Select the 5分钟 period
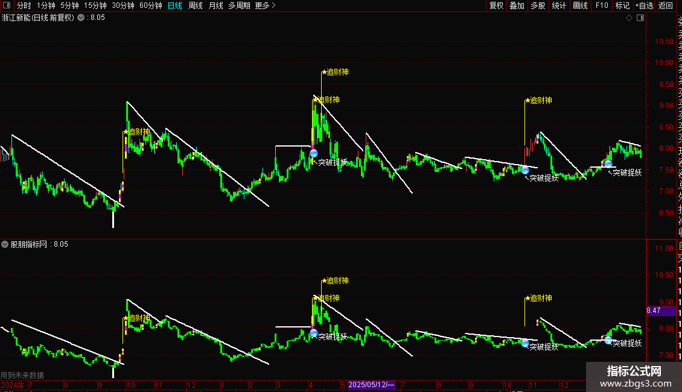Screen dimensions: 682x392 (x=69, y=5)
